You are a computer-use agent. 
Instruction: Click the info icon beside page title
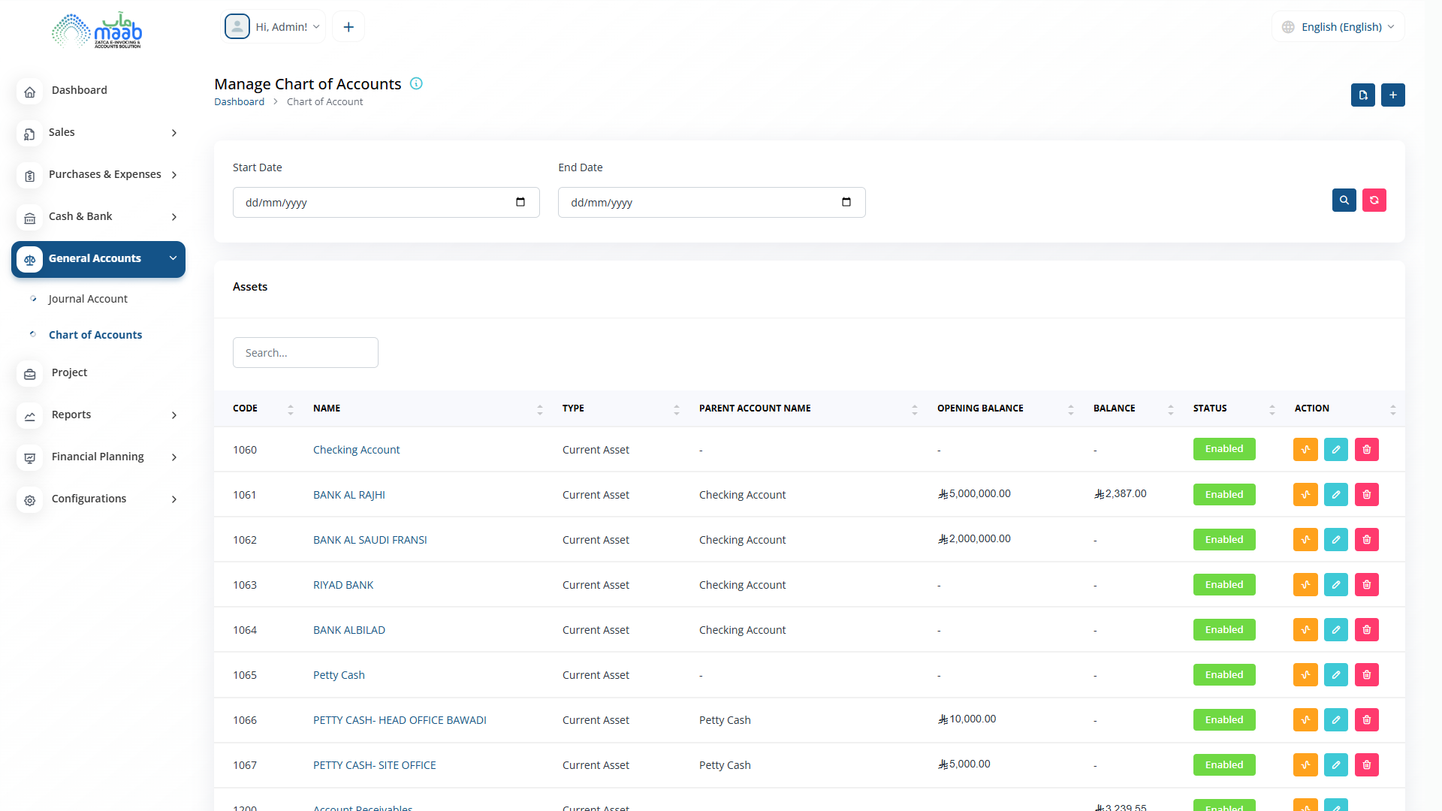click(416, 84)
